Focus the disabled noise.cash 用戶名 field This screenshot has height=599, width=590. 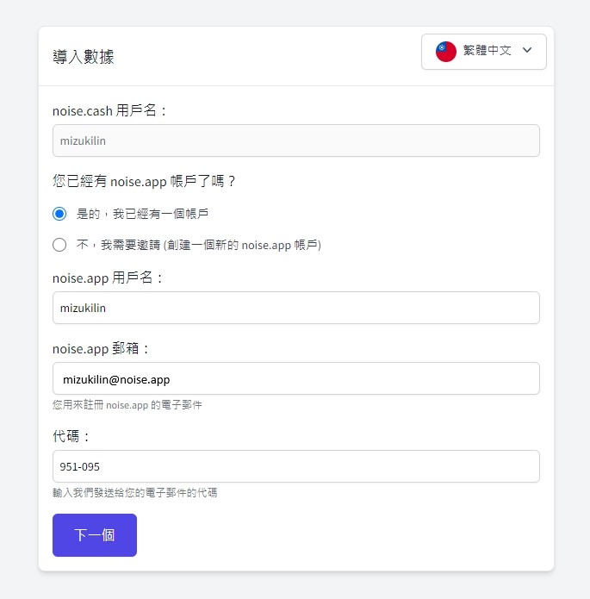pos(296,140)
